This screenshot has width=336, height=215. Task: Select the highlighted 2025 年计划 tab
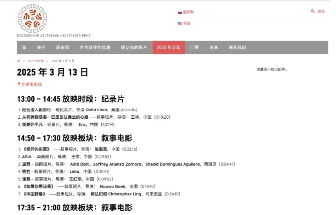tap(169, 48)
